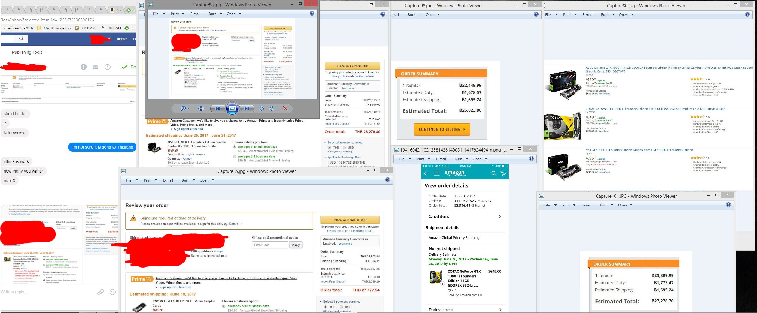757x313 pixels.
Task: Select THB radio in the window behind Capture88
Action: tap(330, 148)
